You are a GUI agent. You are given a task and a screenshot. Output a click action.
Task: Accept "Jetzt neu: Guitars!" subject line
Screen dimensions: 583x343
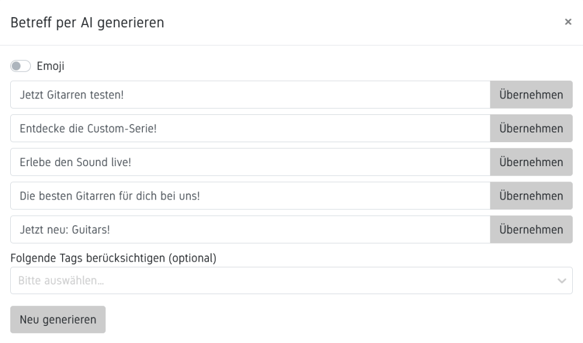point(531,229)
